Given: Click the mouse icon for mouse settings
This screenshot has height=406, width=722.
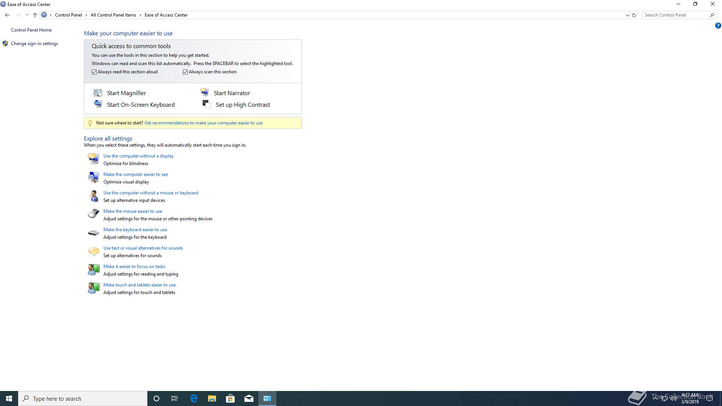Looking at the screenshot, I should click(93, 214).
